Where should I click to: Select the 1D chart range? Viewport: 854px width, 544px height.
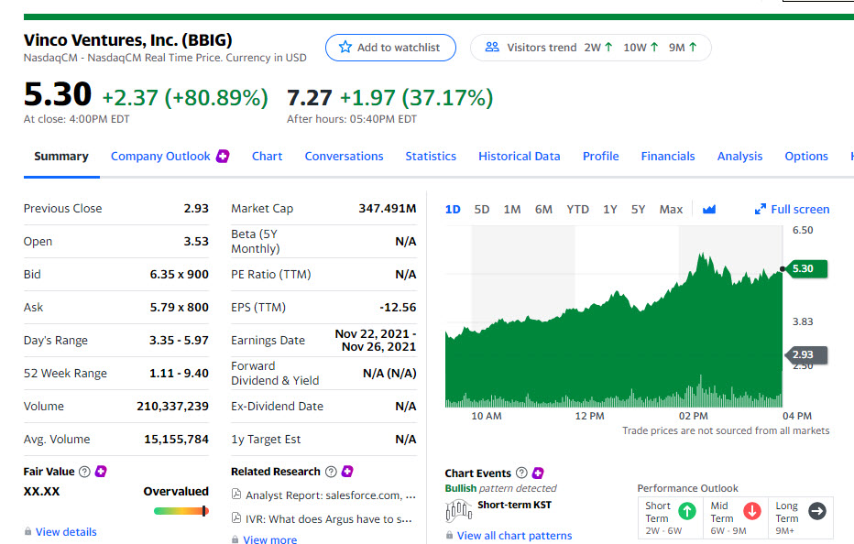pos(453,209)
